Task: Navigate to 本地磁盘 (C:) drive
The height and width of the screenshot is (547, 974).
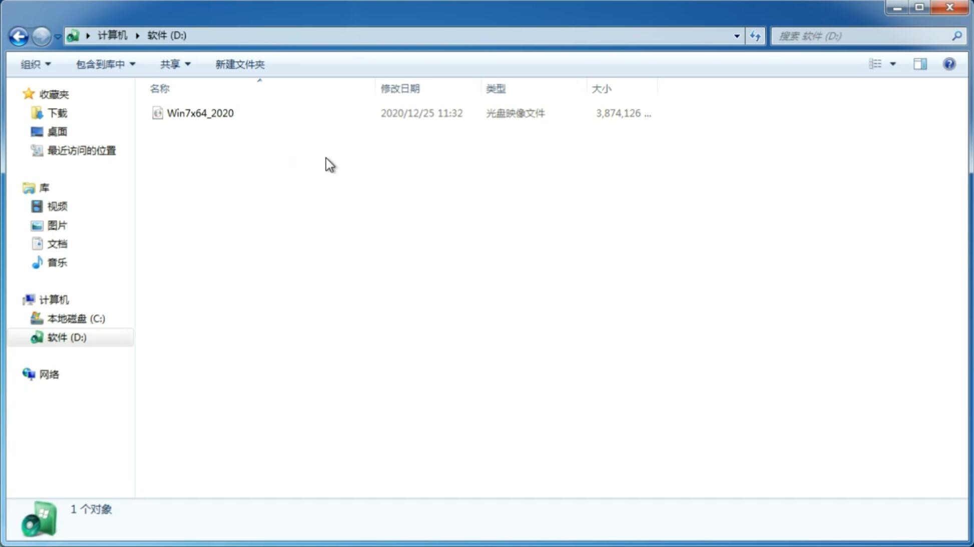Action: coord(76,318)
